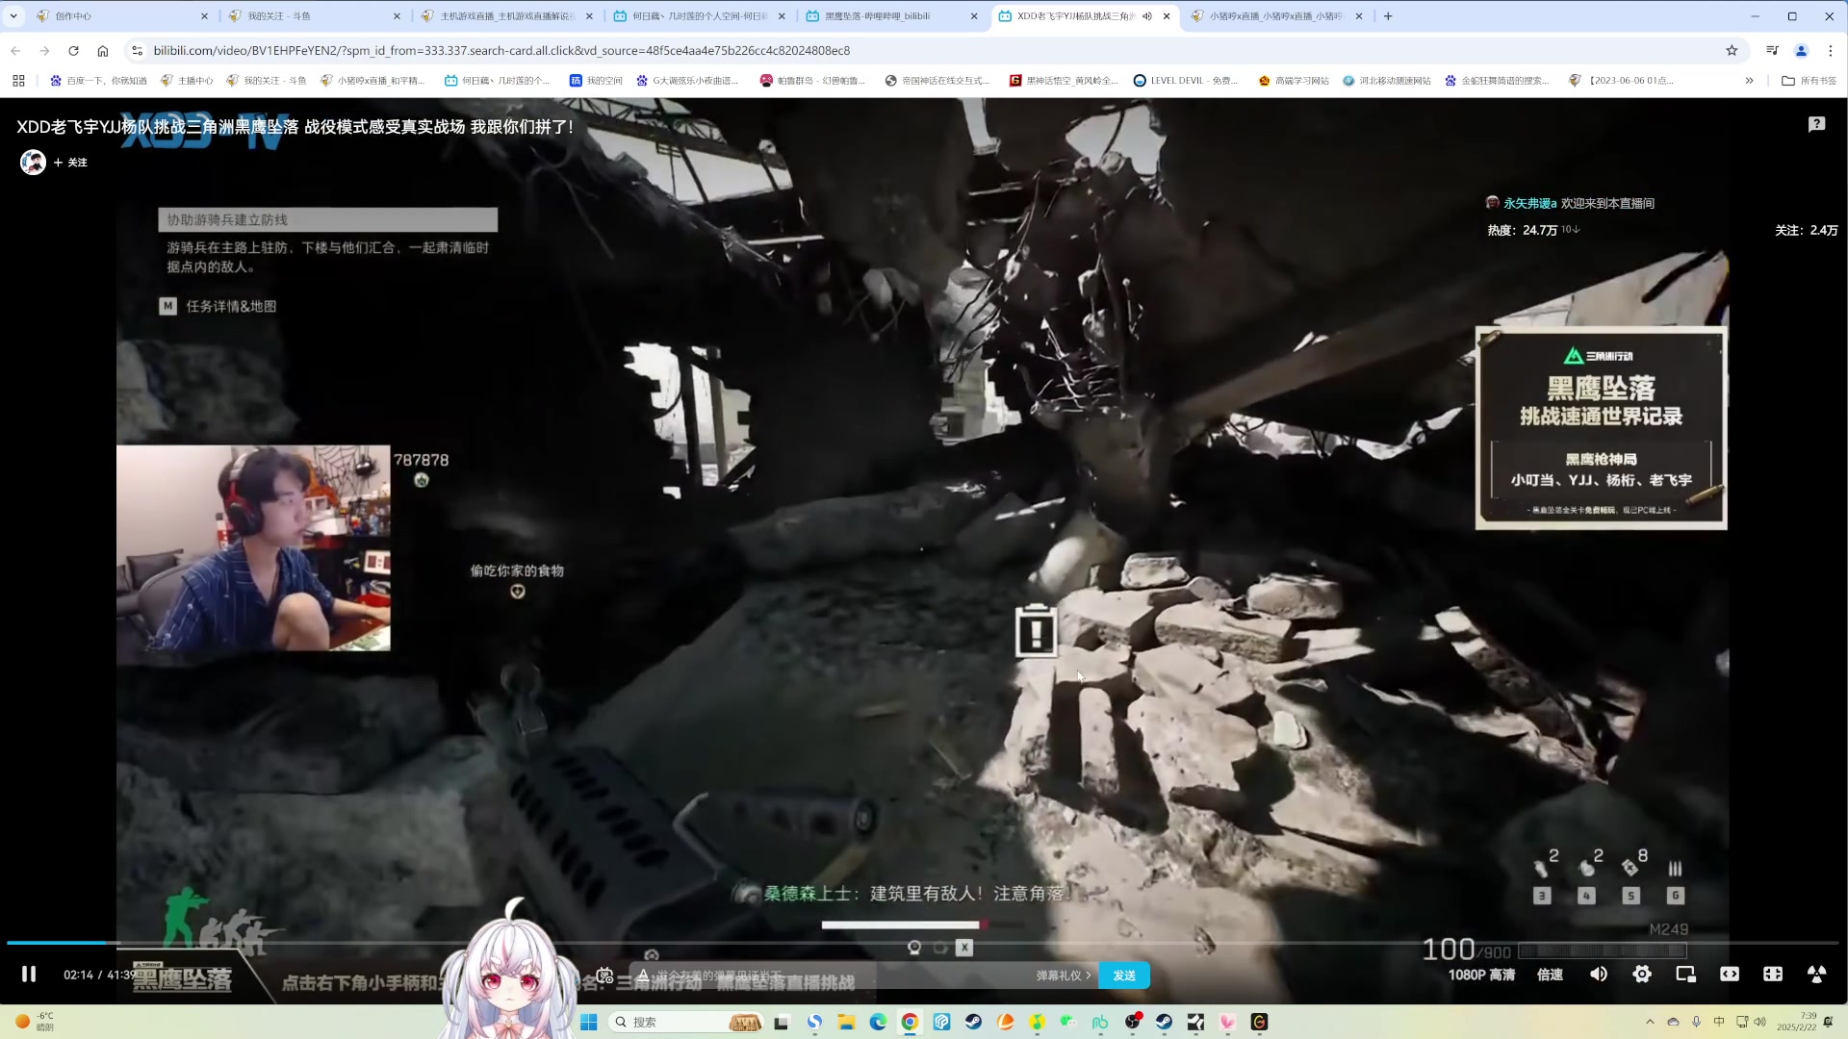The width and height of the screenshot is (1848, 1039).
Task: Close the 创作中心 tab
Action: [x=204, y=16]
